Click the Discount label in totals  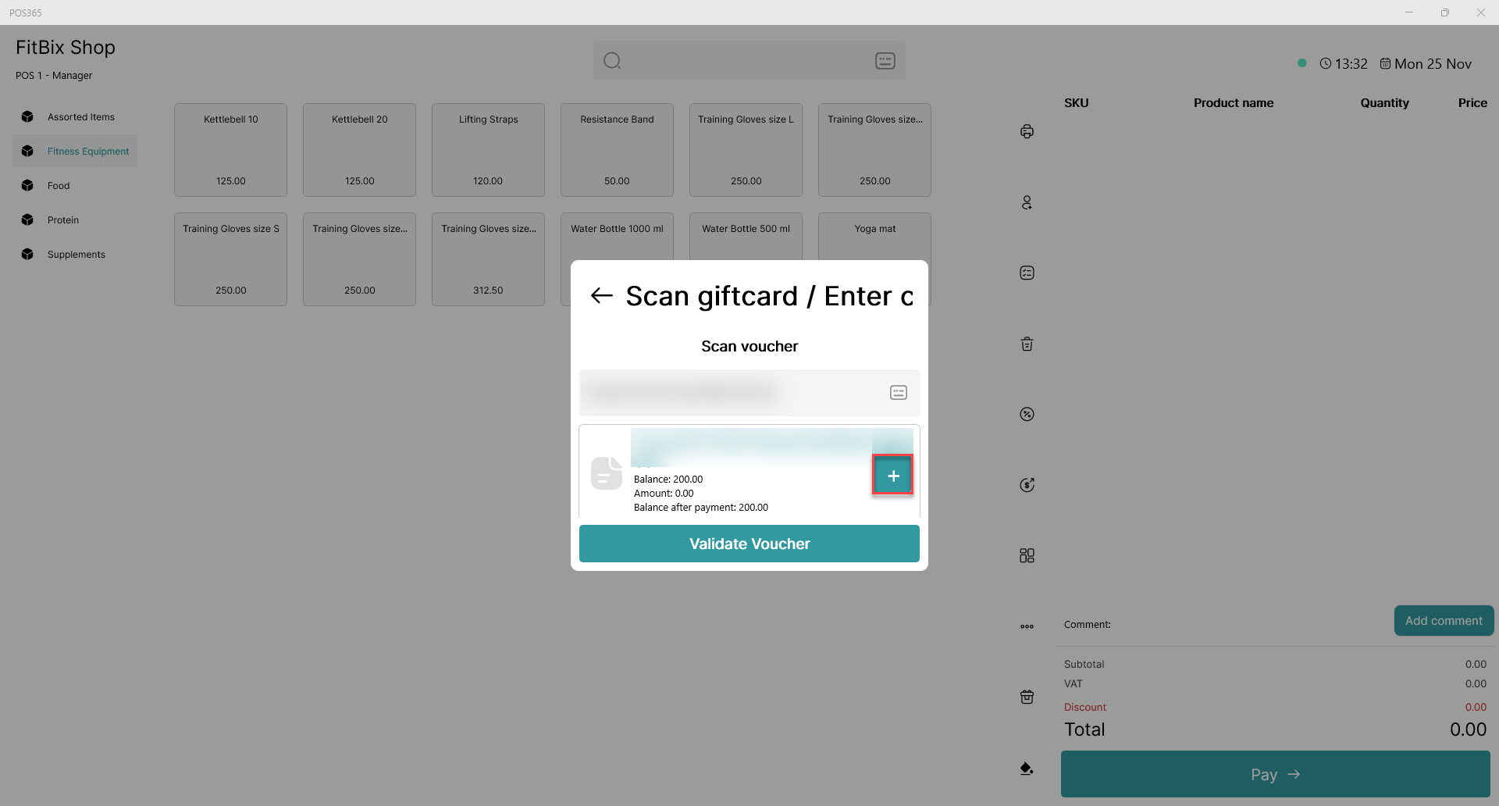(x=1084, y=707)
